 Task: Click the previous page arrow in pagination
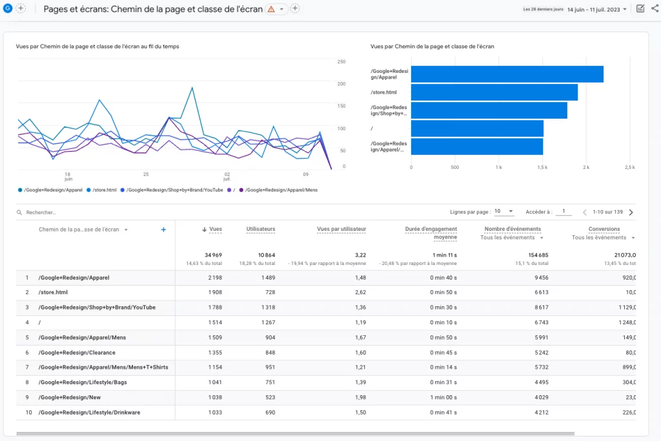coord(585,212)
